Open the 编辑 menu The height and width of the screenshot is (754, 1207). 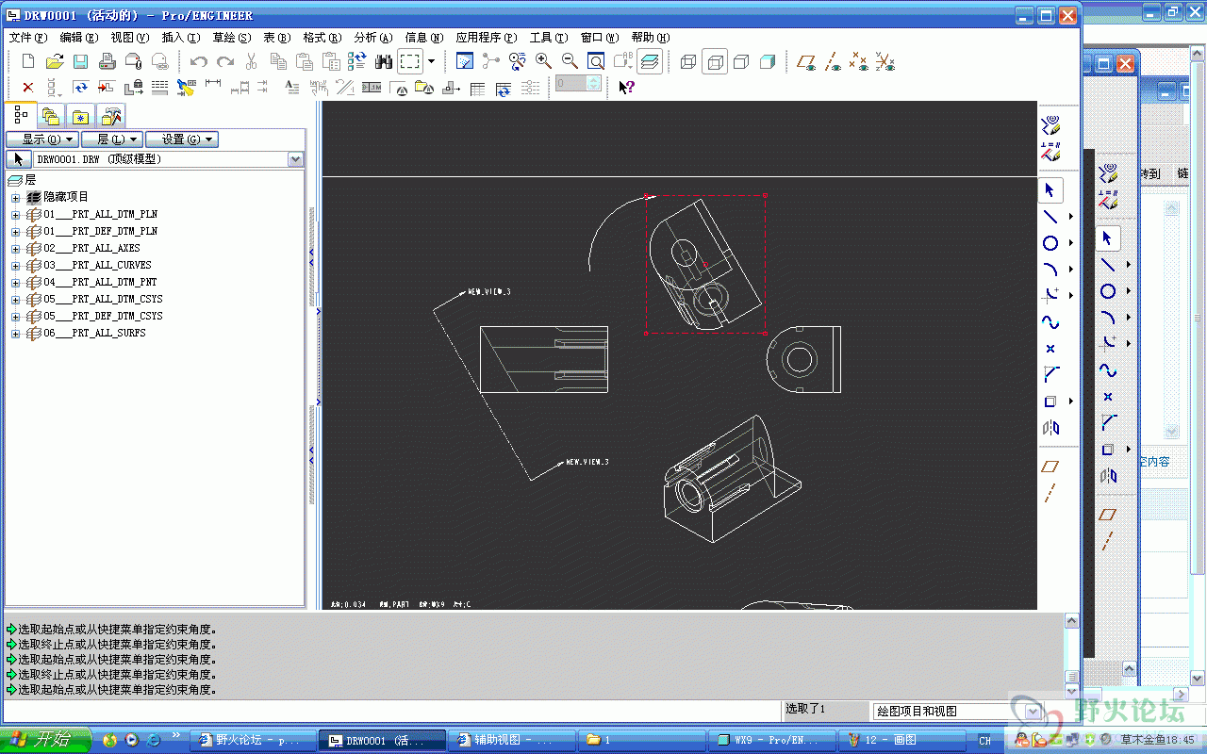(x=78, y=38)
